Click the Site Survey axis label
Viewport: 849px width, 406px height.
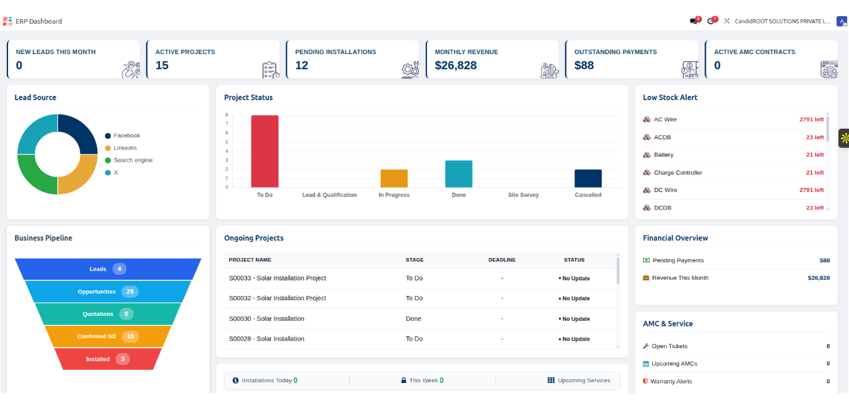tap(523, 195)
